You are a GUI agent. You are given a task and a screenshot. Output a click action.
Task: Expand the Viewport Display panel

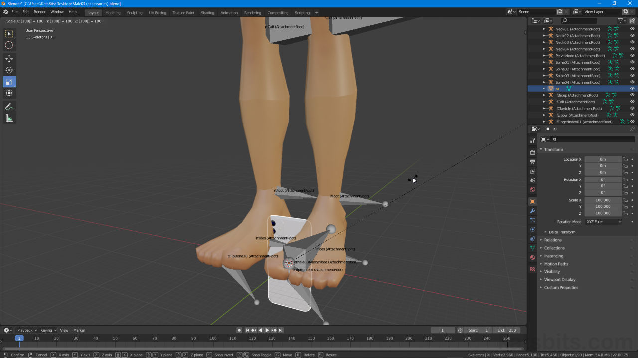pos(559,279)
